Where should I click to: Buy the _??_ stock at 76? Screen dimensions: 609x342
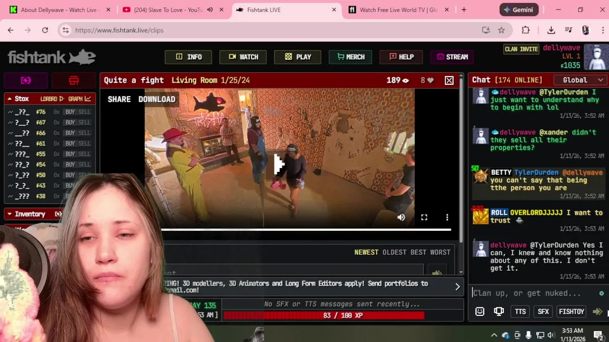(x=70, y=112)
